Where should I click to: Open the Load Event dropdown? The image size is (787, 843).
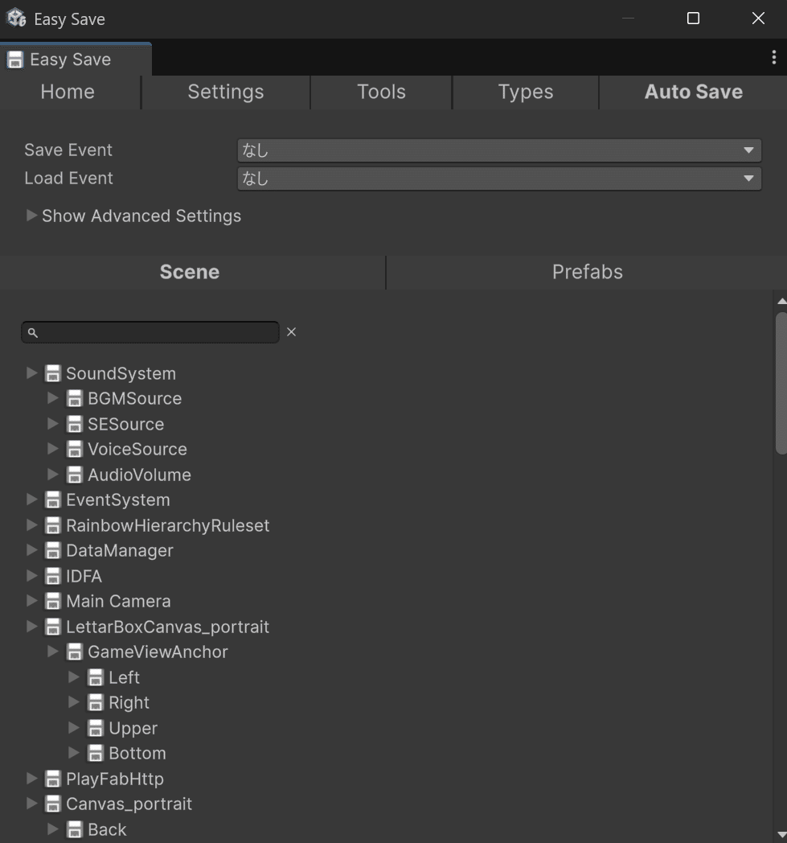(498, 178)
